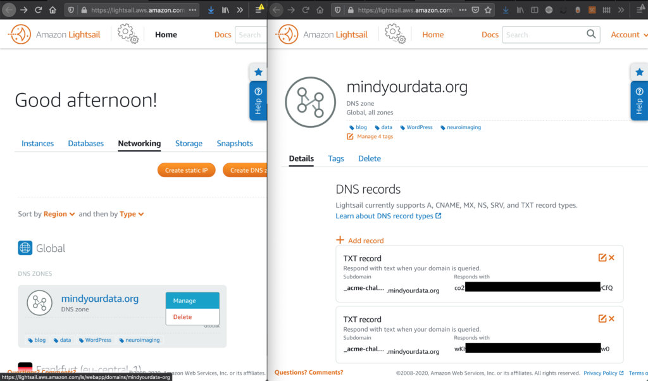Switch to the Instances tab
Screen dimensions: 648x381
(x=37, y=144)
